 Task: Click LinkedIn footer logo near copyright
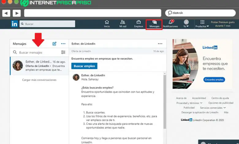187,120
